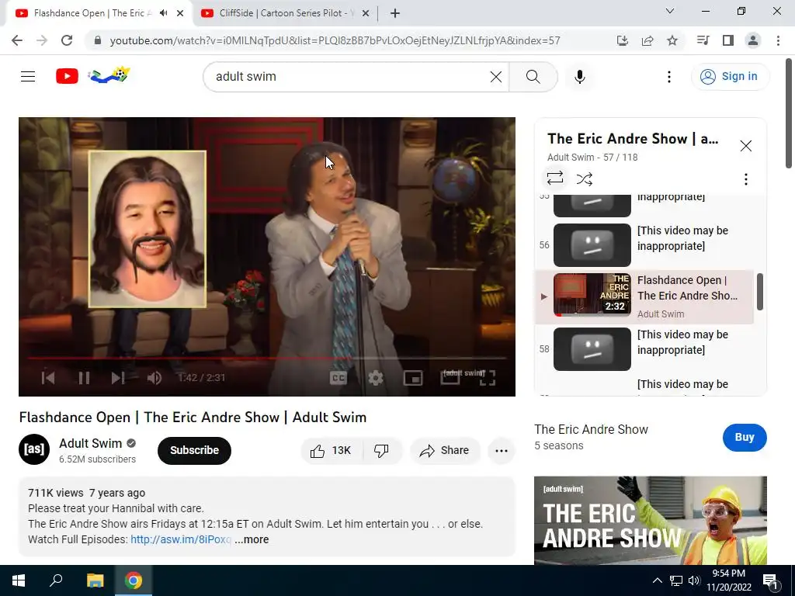Skip to next video in player

(118, 378)
